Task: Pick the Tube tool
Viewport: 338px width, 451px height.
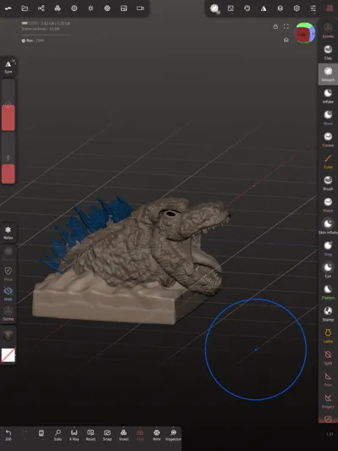Action: 328,162
